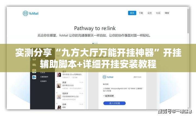This screenshot has width=196, height=116.
Task: Select the Outlook account icon in sidebar
Action: (x=34, y=77)
